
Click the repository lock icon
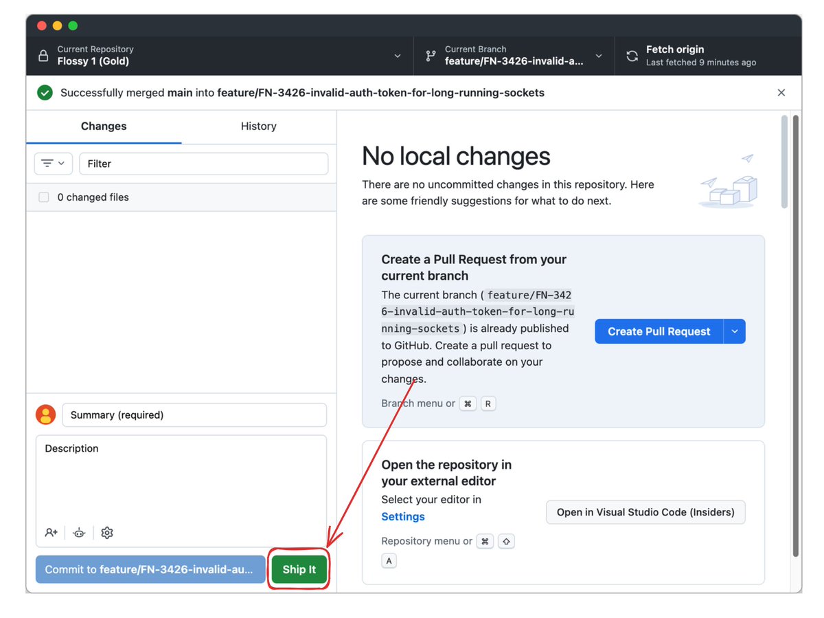tap(43, 56)
